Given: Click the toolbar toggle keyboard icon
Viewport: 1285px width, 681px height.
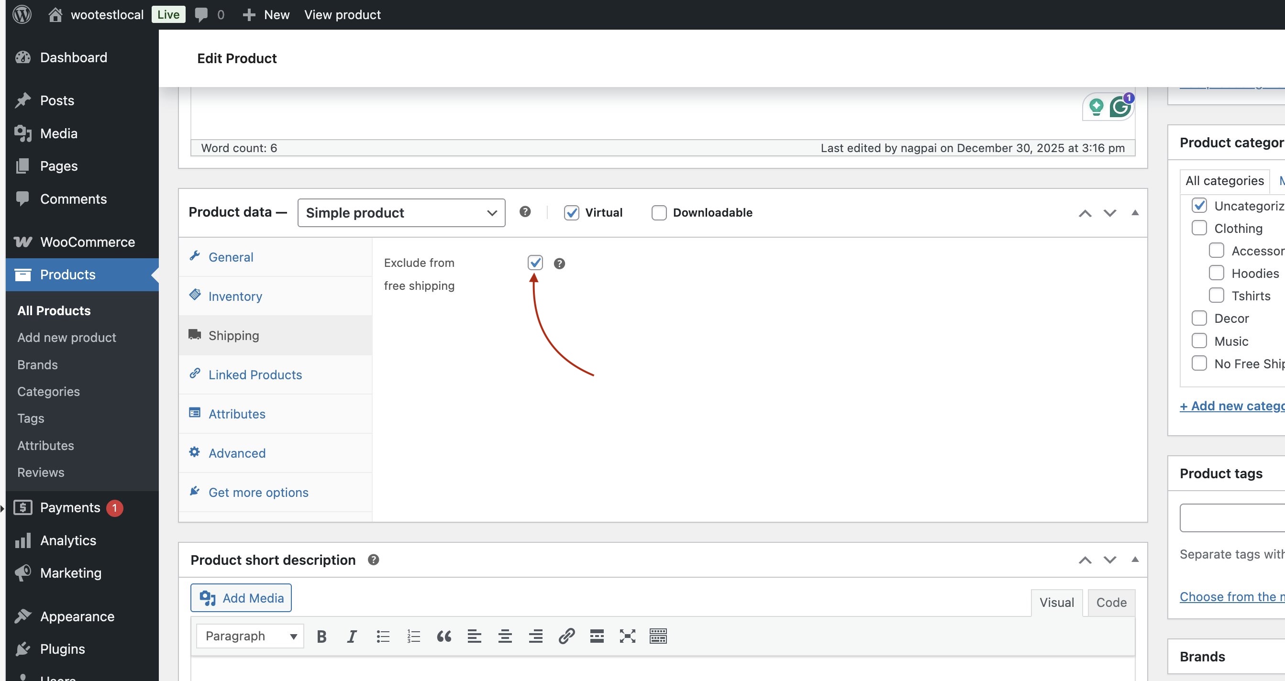Looking at the screenshot, I should pyautogui.click(x=658, y=636).
